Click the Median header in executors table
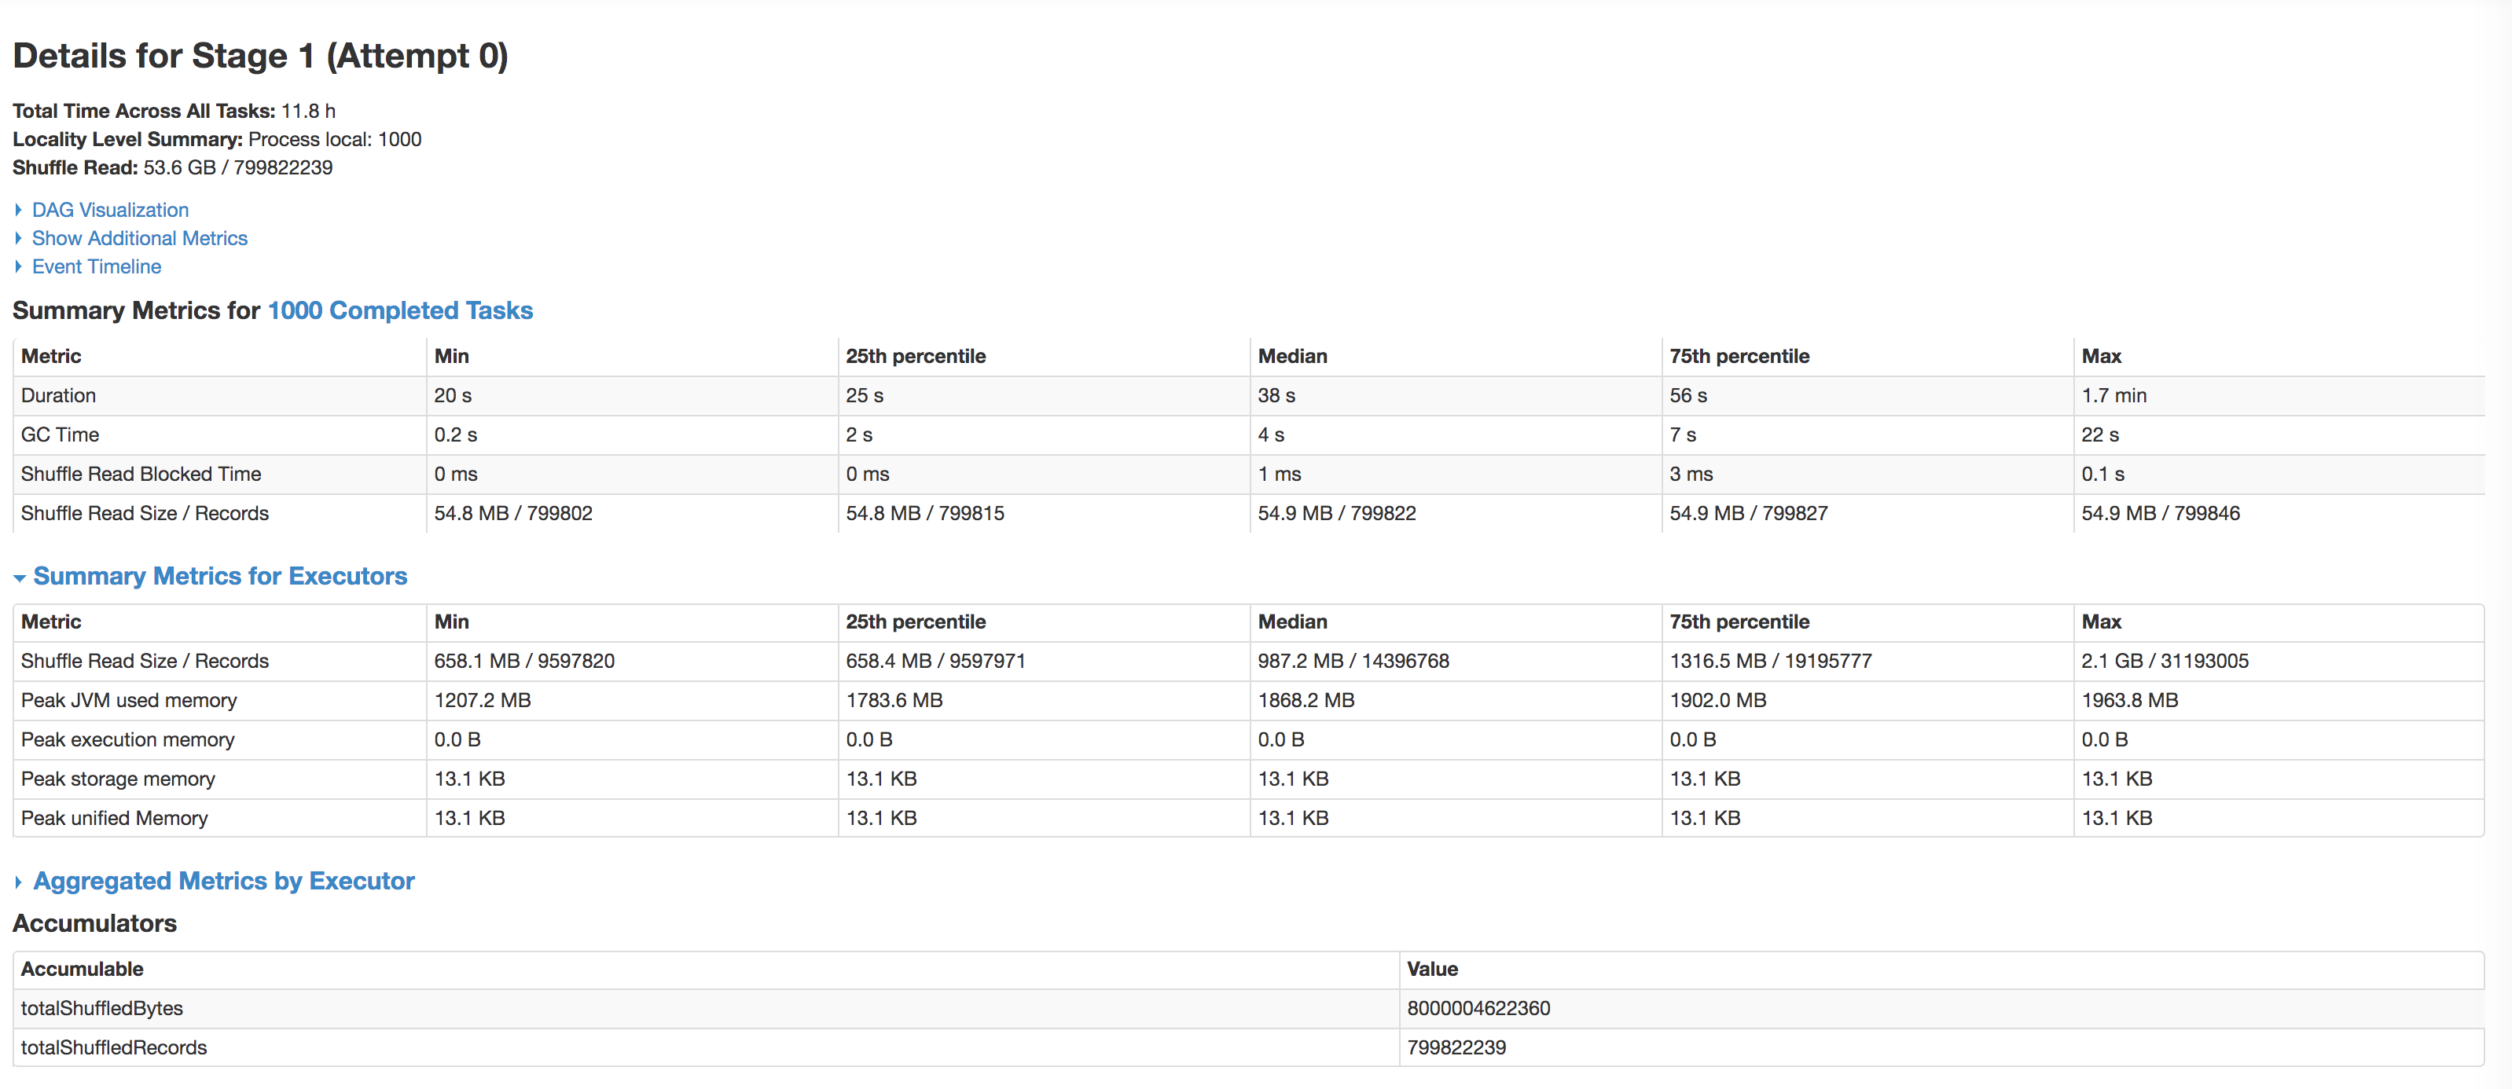Viewport: 2512px width, 1089px height. [x=1292, y=622]
